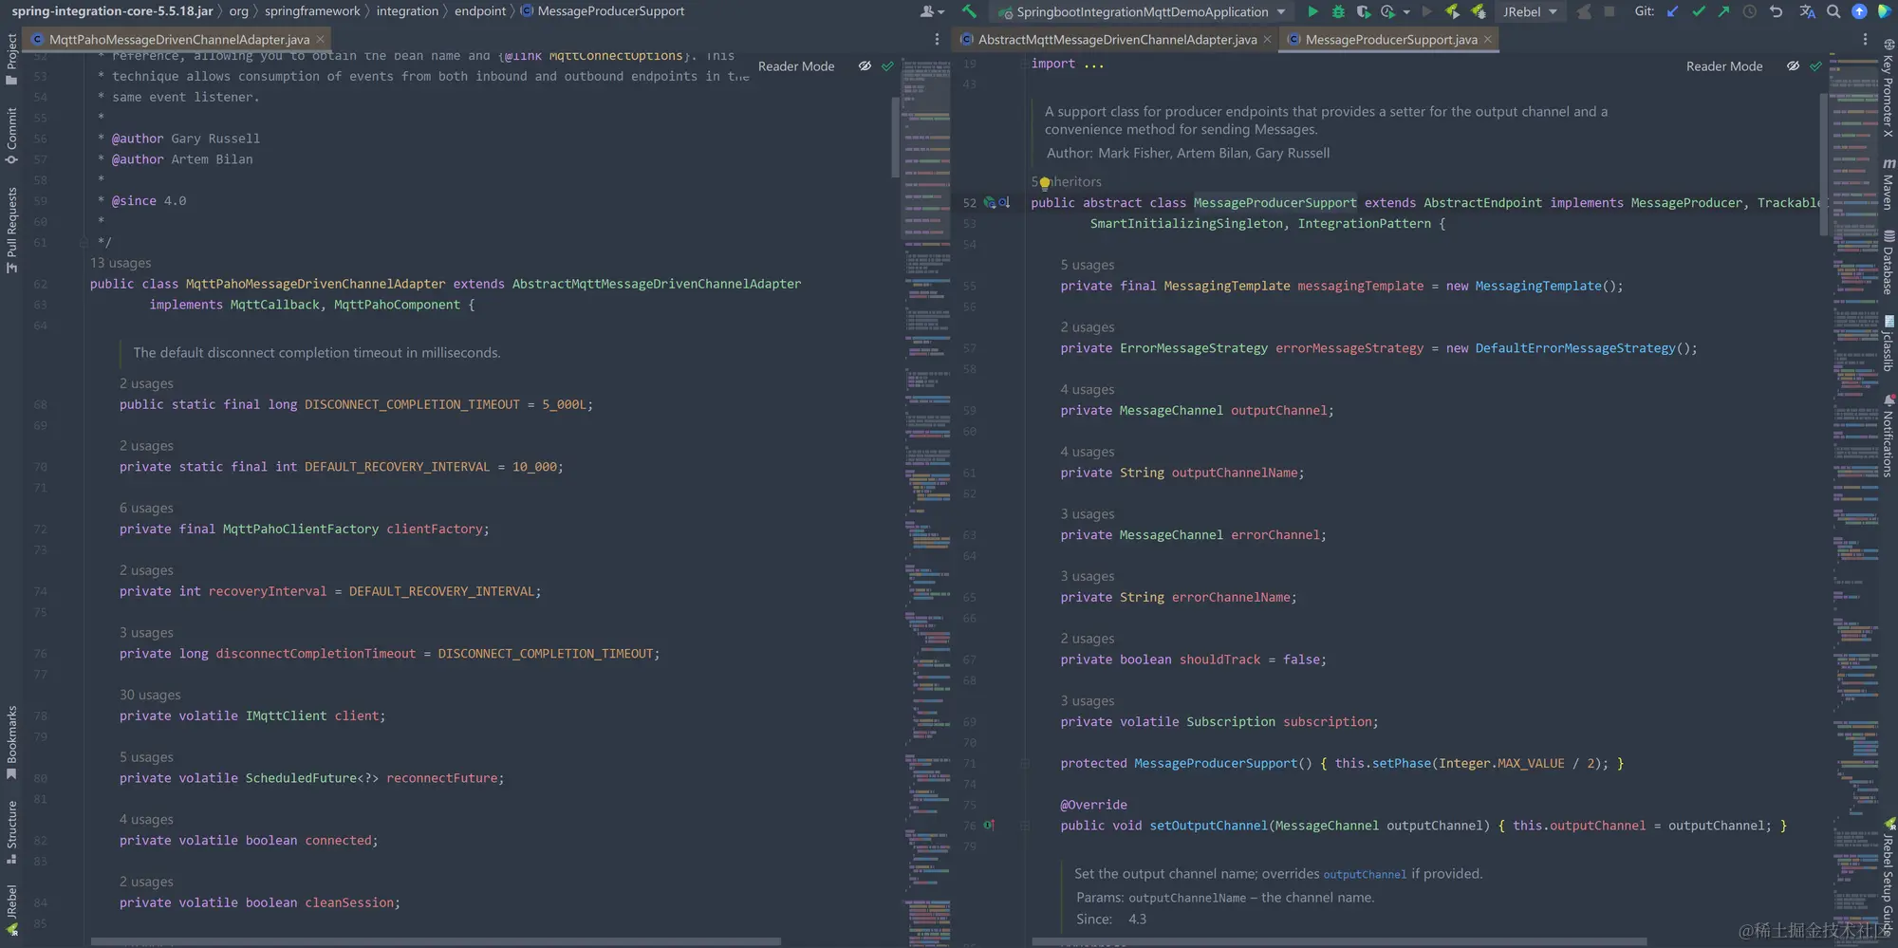Click the override gutter icon on line 76
The width and height of the screenshot is (1898, 948).
coord(989,826)
